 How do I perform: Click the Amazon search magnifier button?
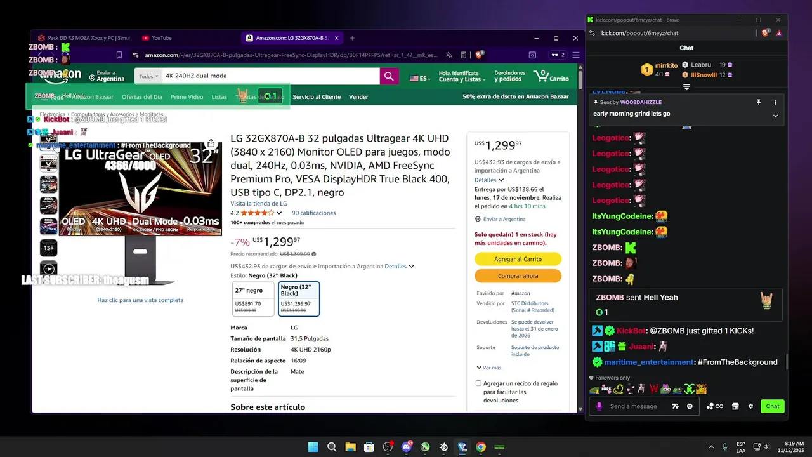coord(389,76)
